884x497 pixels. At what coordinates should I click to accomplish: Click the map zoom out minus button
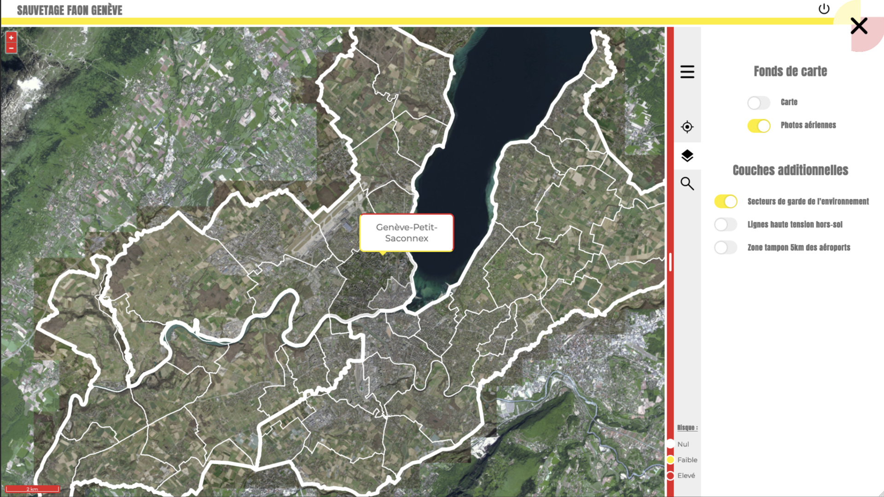[11, 48]
